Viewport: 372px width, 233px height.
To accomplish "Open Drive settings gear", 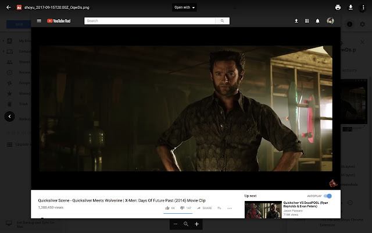I will click(x=362, y=24).
